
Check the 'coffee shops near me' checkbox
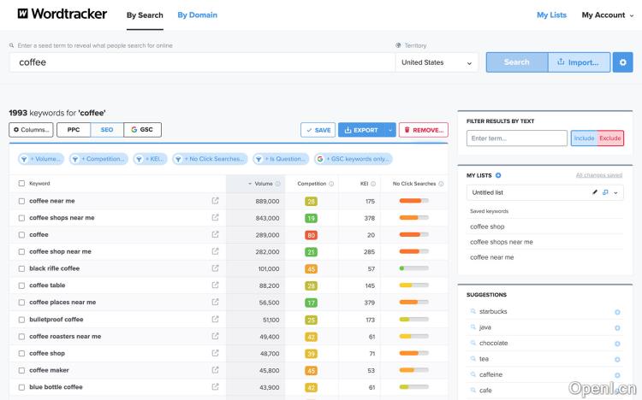21,218
